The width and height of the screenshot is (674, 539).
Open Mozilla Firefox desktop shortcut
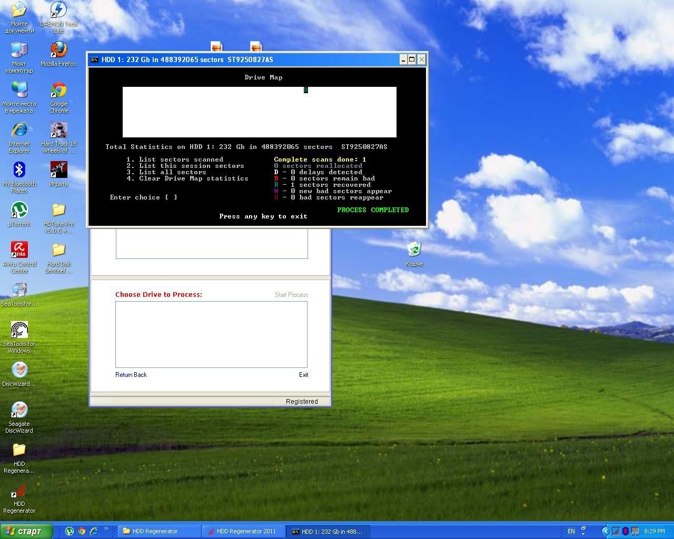[x=58, y=51]
